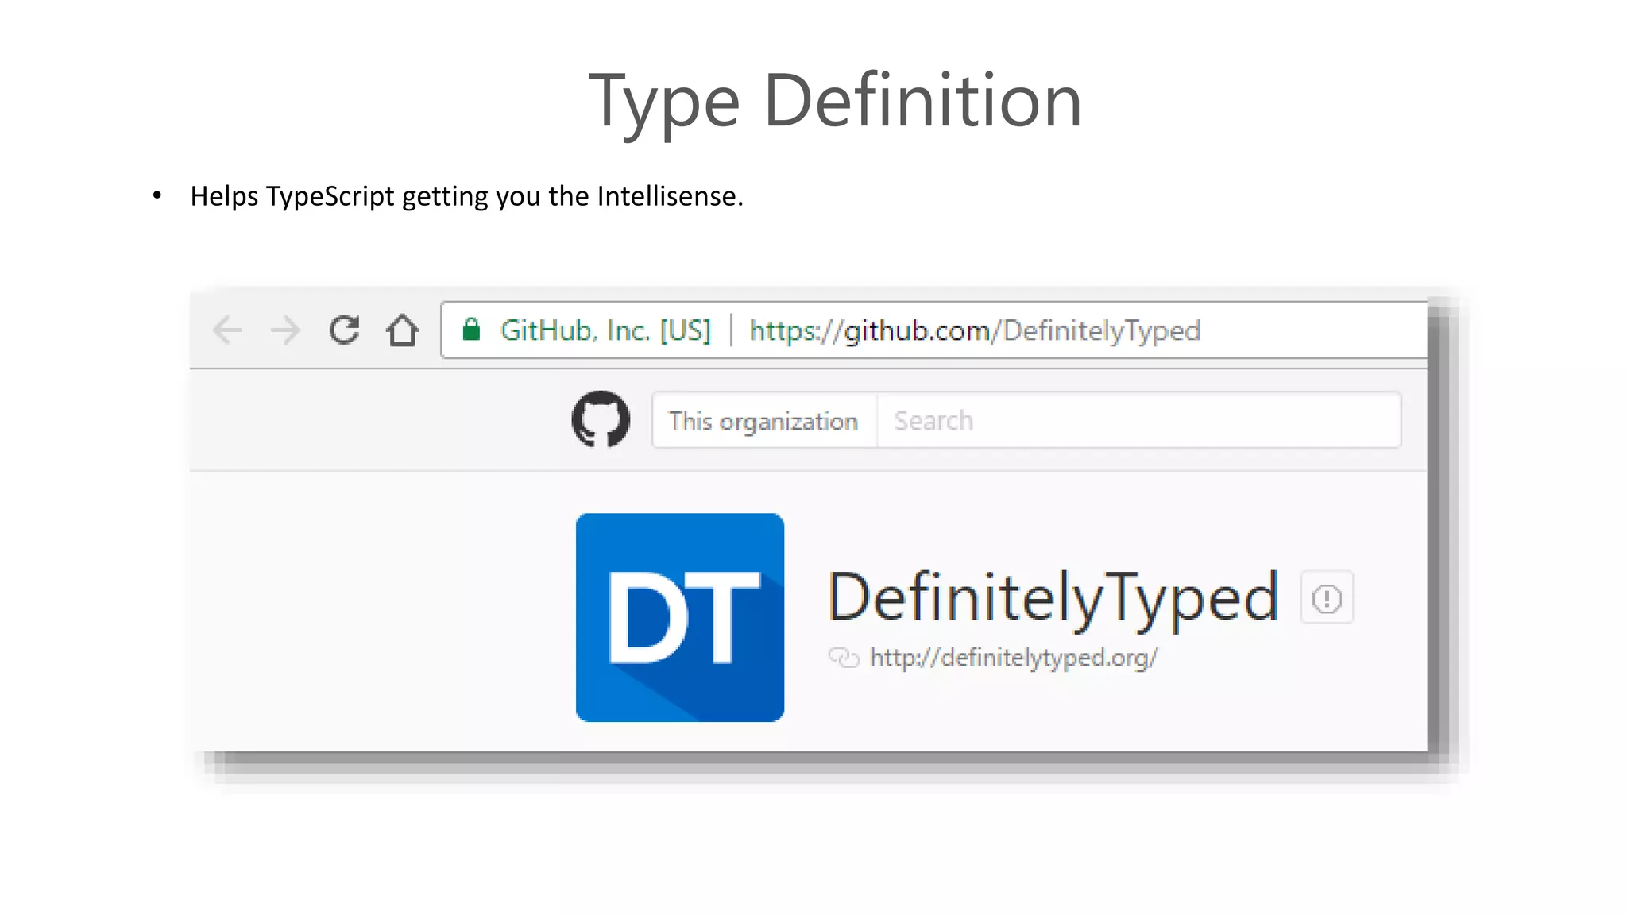Image resolution: width=1627 pixels, height=915 pixels.
Task: Click the Helps TypeScript Intellisense bullet text
Action: click(466, 196)
